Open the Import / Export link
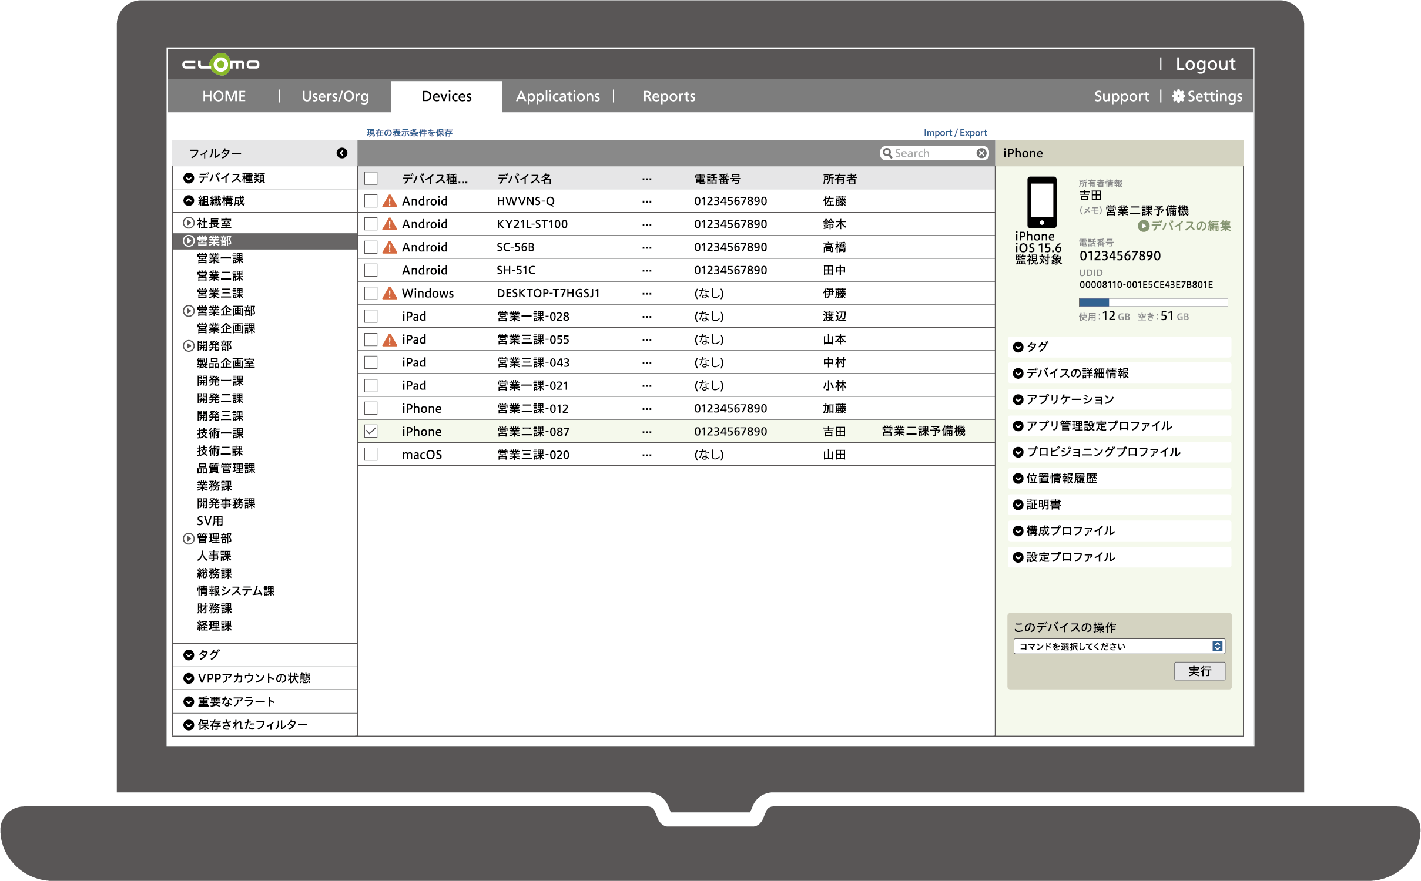Screen dimensions: 1421x881 point(955,132)
